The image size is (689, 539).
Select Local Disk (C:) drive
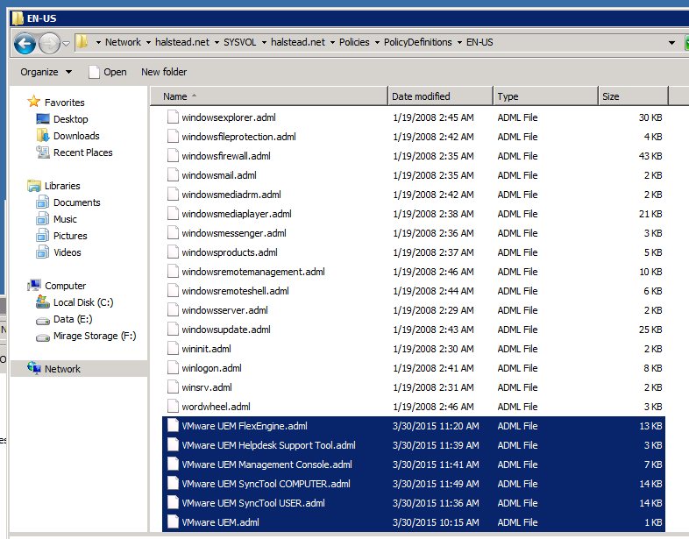coord(83,302)
